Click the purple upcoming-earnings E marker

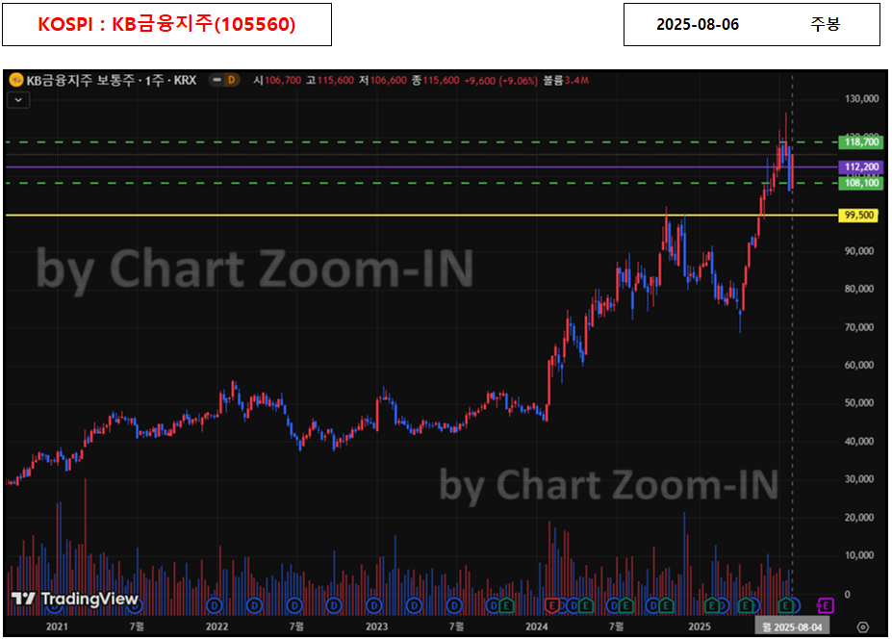point(826,606)
